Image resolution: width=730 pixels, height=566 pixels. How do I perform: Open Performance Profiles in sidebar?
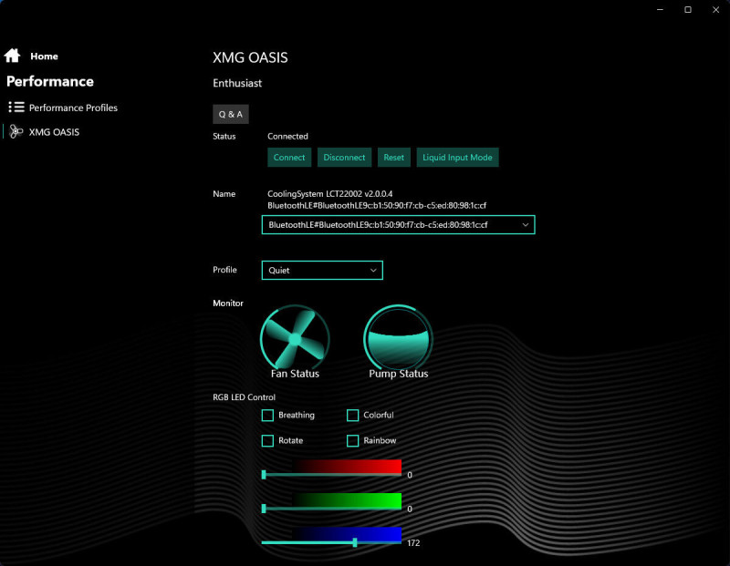(x=73, y=108)
